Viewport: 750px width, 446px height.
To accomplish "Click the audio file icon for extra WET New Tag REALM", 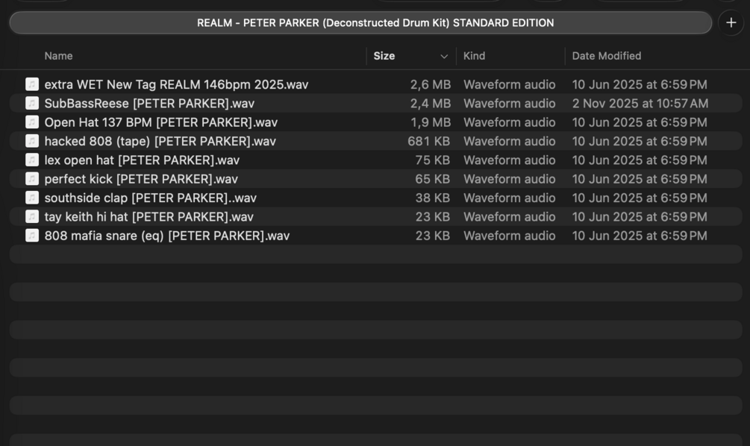I will (x=32, y=84).
